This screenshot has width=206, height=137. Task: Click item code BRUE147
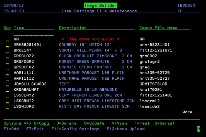tap(22, 50)
